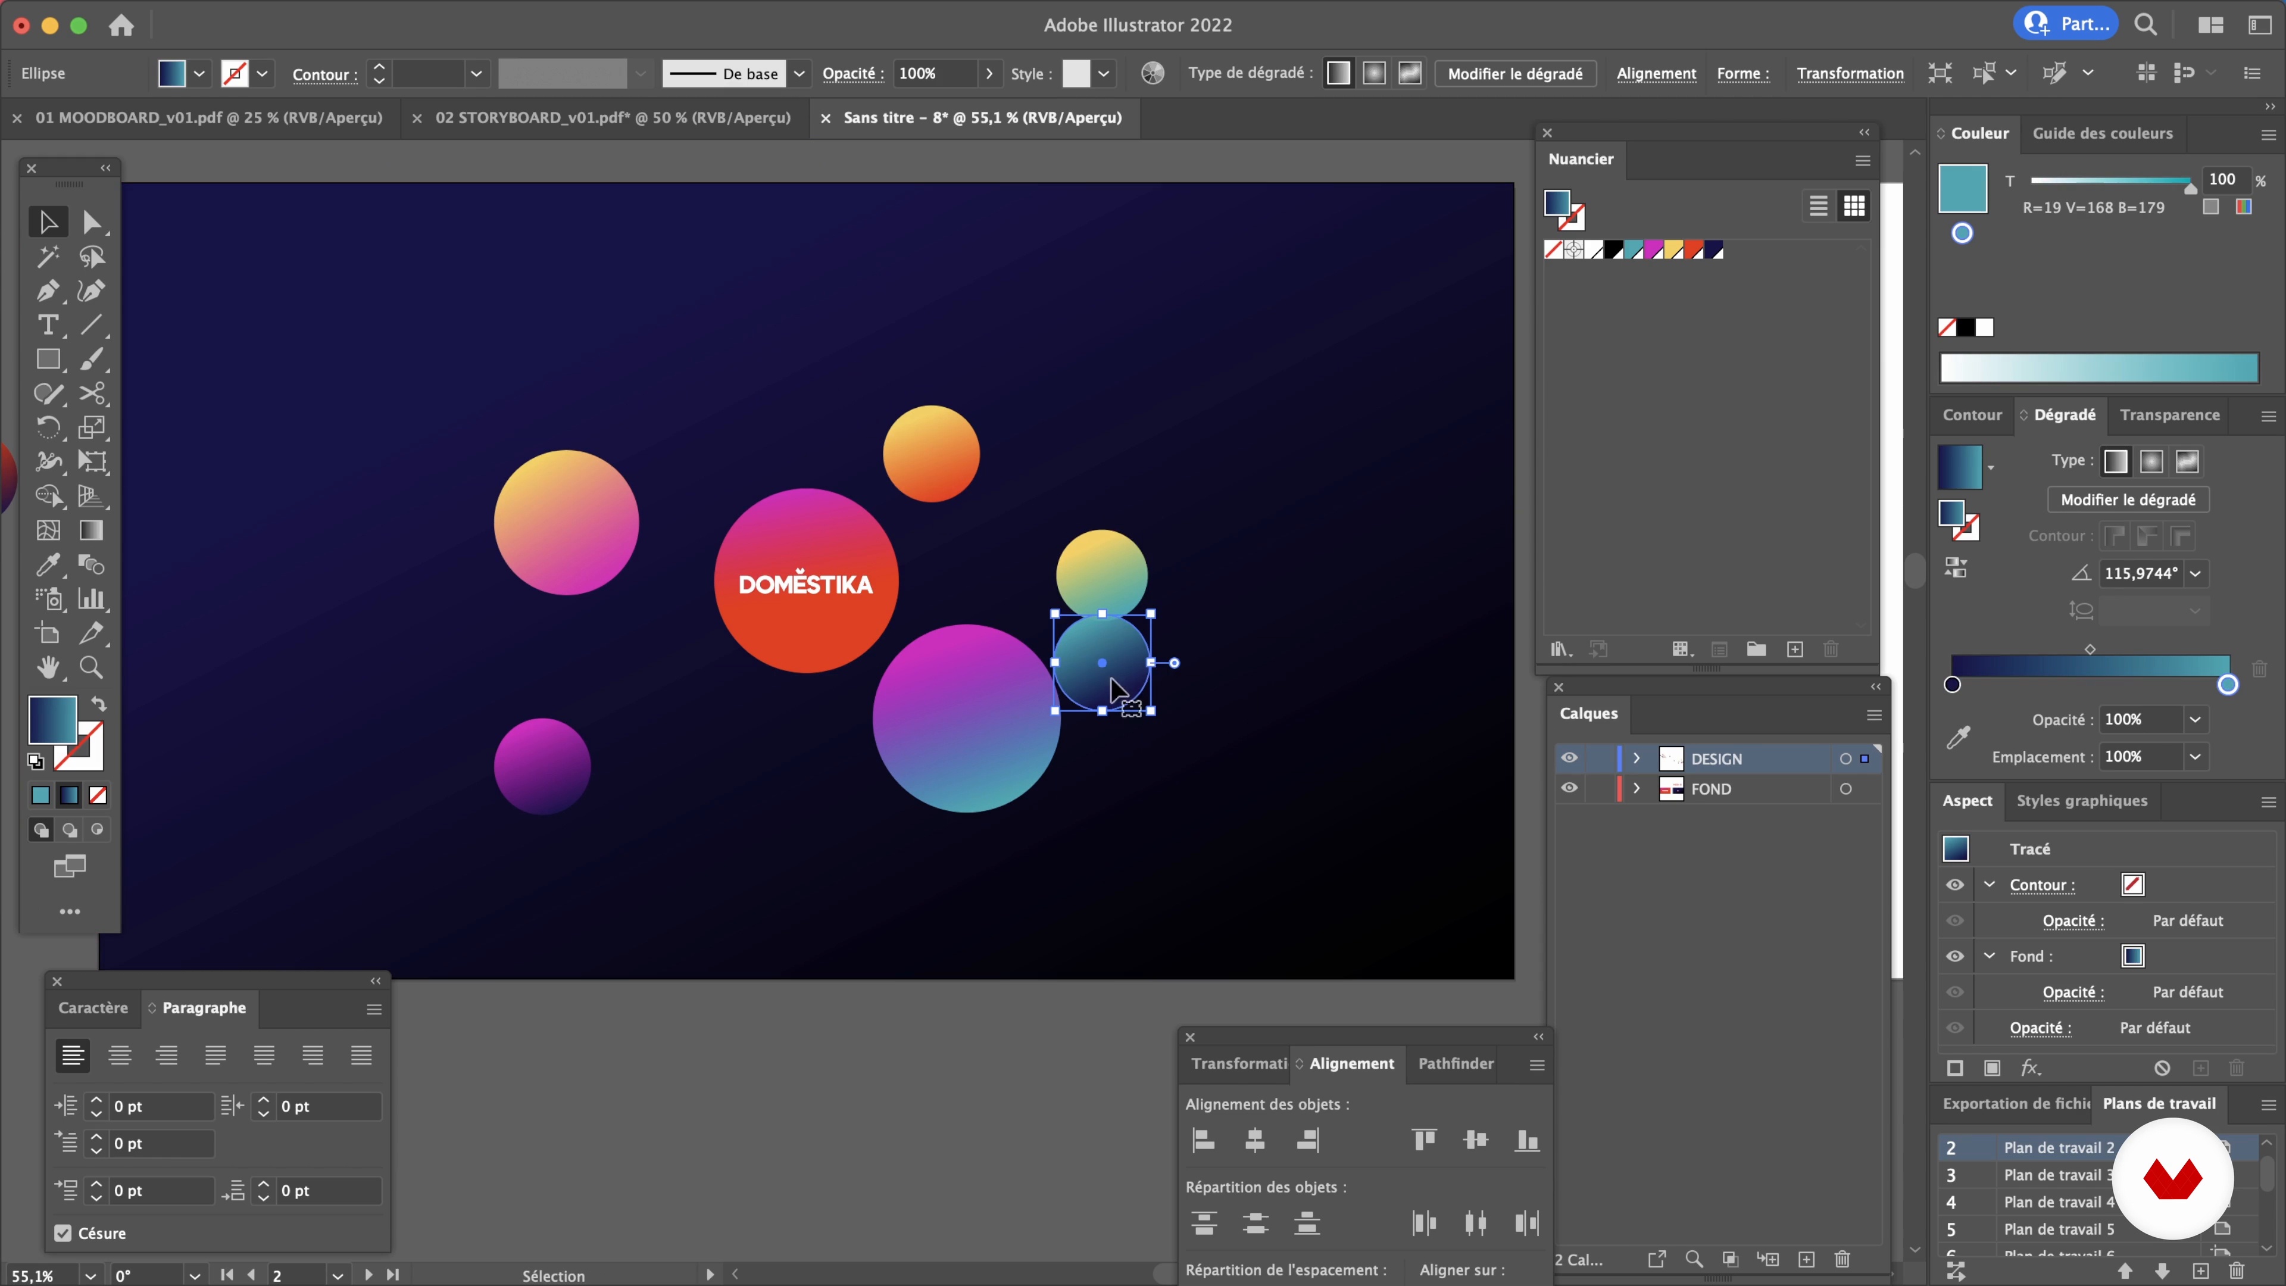
Task: Click the Part... share button
Action: point(2066,24)
